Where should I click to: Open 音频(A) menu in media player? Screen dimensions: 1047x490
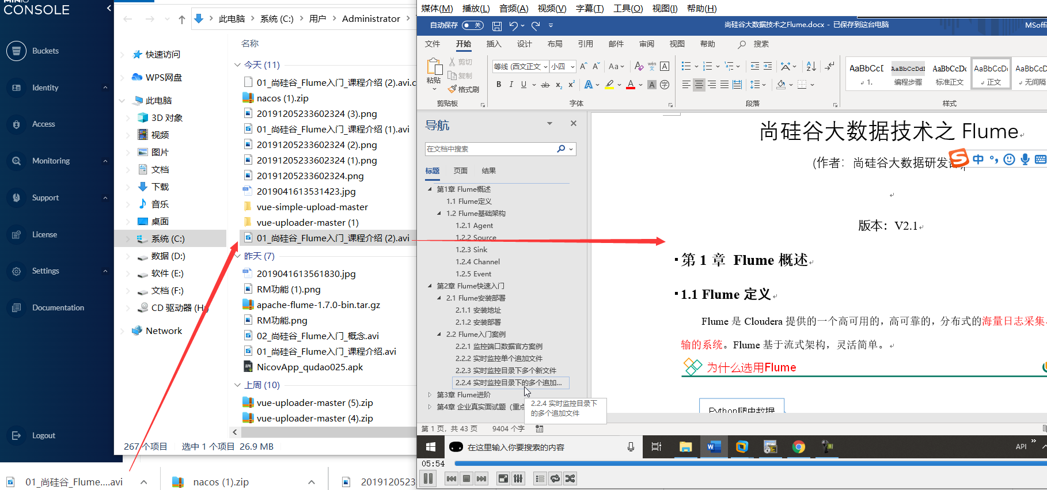coord(514,8)
